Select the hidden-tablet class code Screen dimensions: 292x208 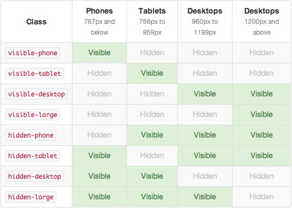click(x=32, y=156)
